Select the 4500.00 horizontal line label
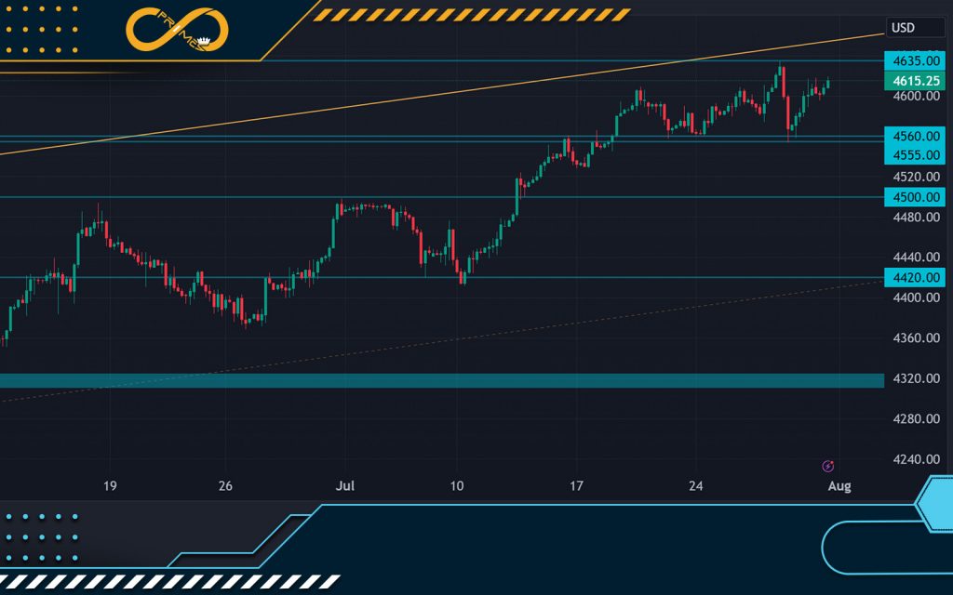 coord(913,197)
